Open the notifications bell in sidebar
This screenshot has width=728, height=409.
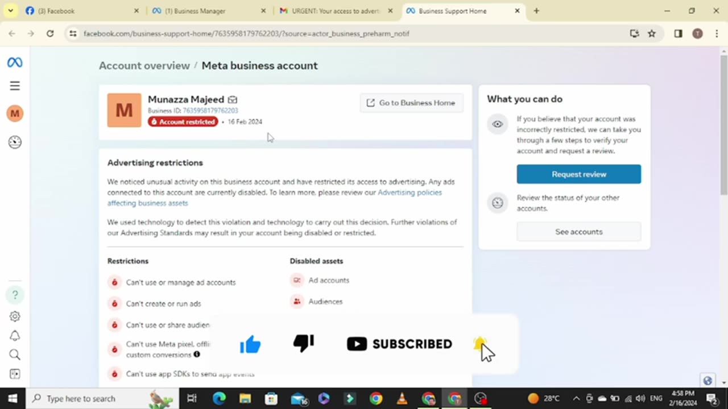tap(15, 336)
